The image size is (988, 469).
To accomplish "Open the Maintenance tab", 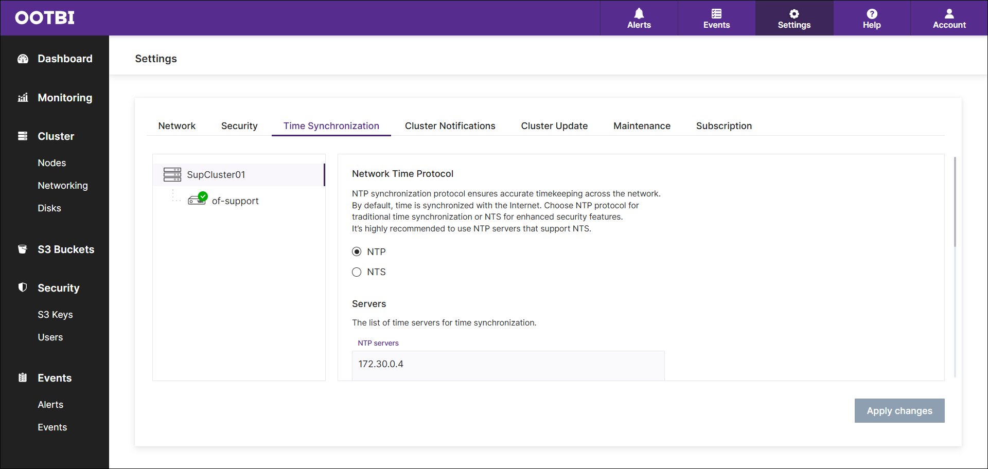I will tap(642, 126).
